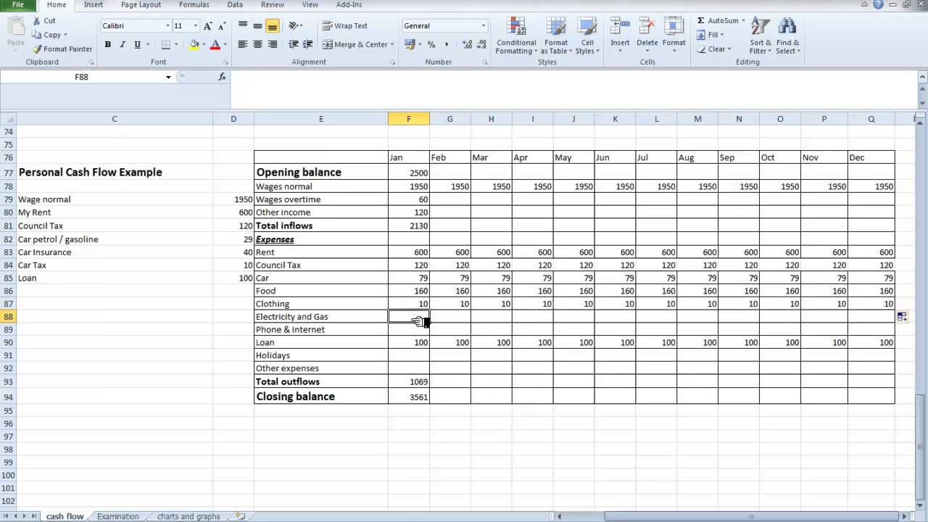Enable underline formatting
Image resolution: width=928 pixels, height=522 pixels.
pos(136,44)
